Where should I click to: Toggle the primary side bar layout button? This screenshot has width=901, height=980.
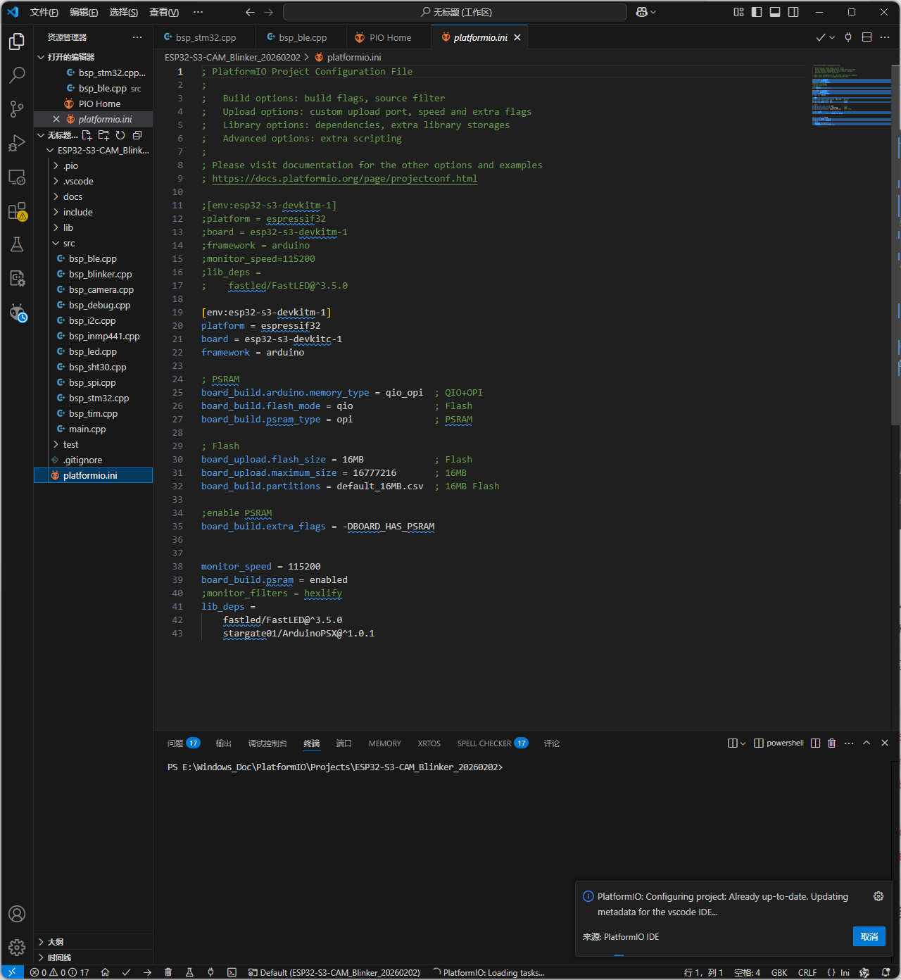point(757,12)
